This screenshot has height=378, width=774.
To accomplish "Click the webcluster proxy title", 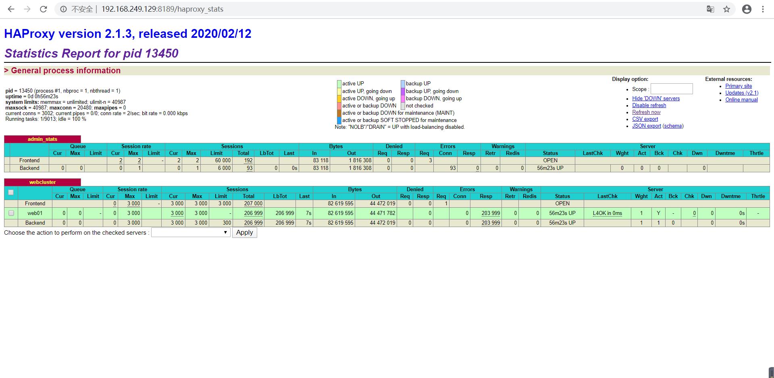I will [42, 182].
